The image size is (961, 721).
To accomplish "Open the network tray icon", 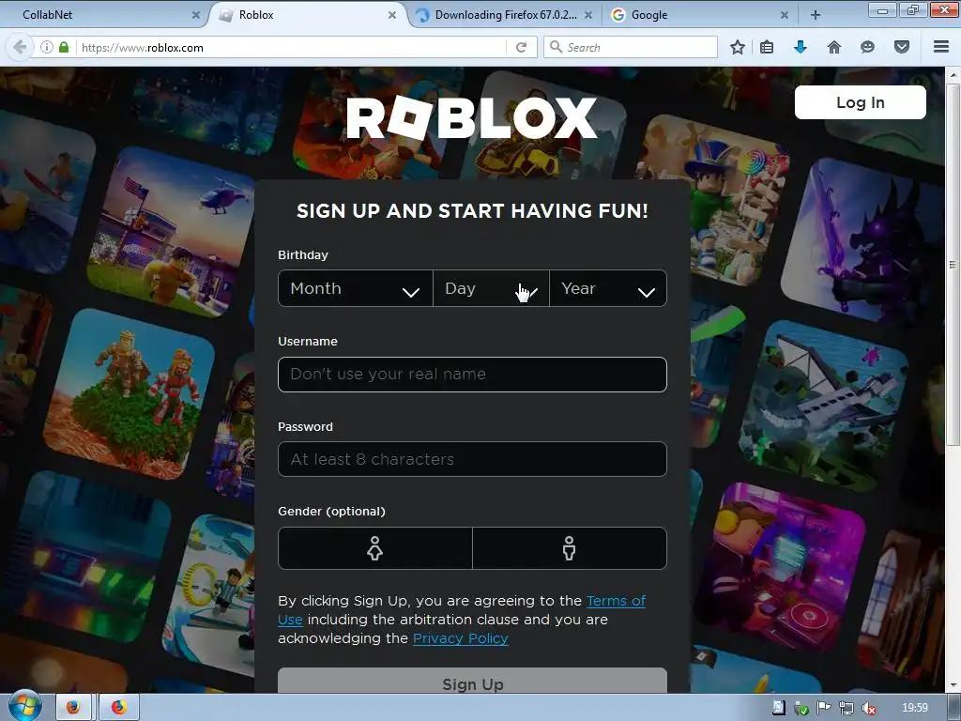I will [x=847, y=708].
